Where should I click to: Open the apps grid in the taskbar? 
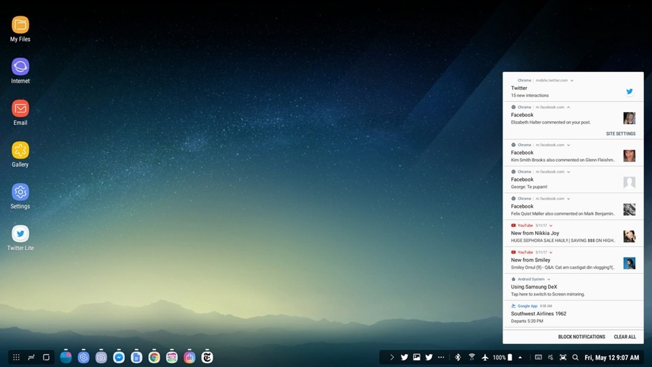pyautogui.click(x=16, y=357)
